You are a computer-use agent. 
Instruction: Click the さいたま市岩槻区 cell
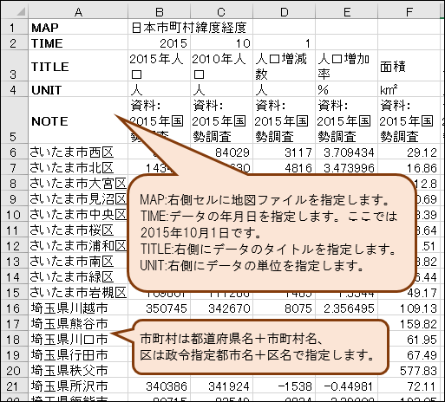(x=78, y=292)
